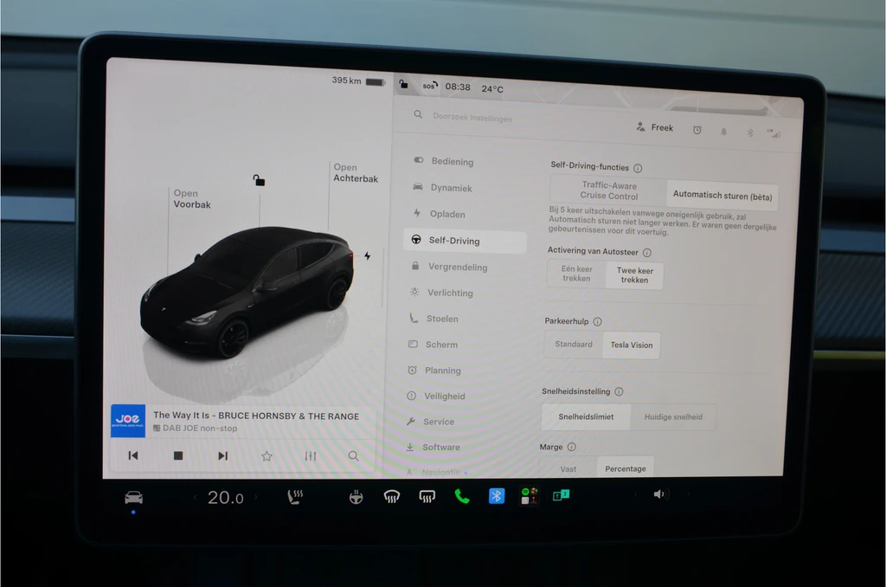Open the audio equalizer settings icon

click(311, 455)
